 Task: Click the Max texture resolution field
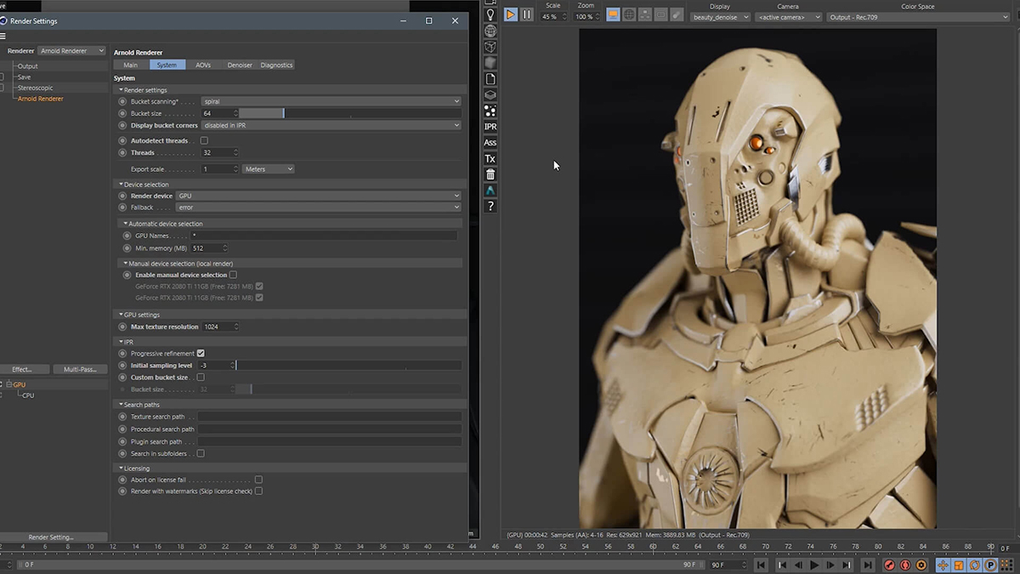(219, 327)
